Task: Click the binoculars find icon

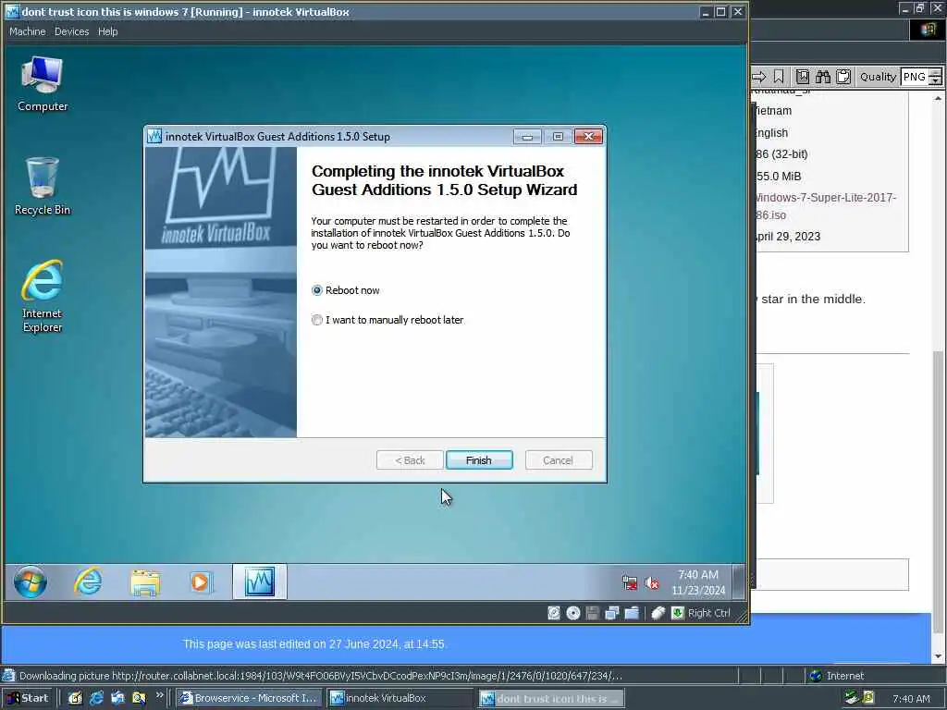Action: [x=822, y=77]
